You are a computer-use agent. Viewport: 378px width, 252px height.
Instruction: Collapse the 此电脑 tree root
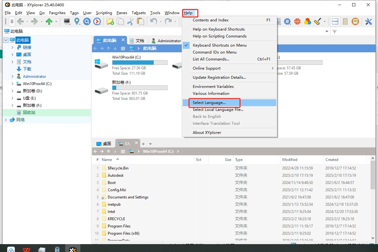6,40
